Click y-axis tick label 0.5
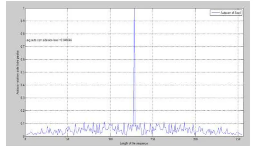Screen dimensions: 253x148 (x=23, y=72)
